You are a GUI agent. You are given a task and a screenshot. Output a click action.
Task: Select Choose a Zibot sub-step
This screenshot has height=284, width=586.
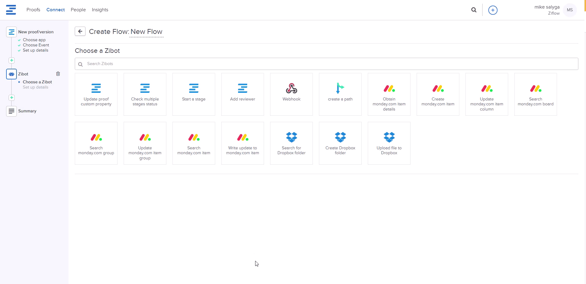[x=37, y=82]
